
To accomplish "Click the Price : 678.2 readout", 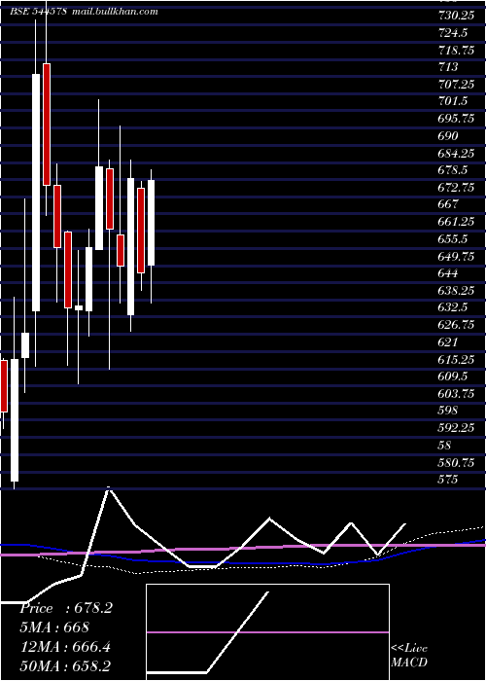I will (x=66, y=608).
